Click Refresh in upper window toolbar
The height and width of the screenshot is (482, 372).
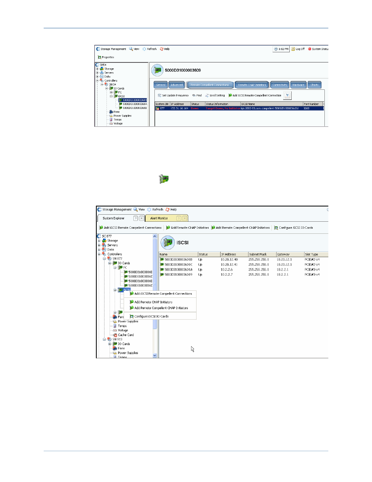click(150, 49)
